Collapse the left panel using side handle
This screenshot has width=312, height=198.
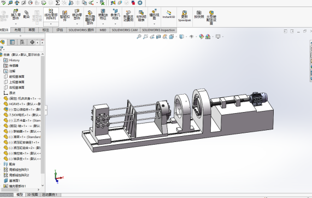(46, 109)
